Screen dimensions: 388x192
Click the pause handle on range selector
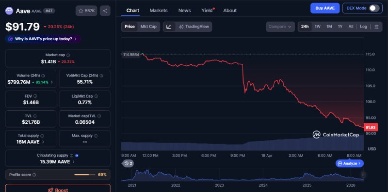coord(363,175)
